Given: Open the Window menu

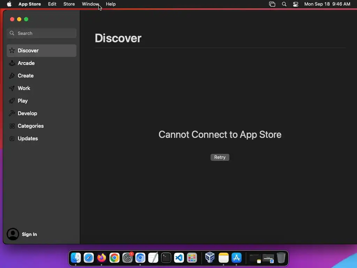Looking at the screenshot, I should pyautogui.click(x=90, y=4).
